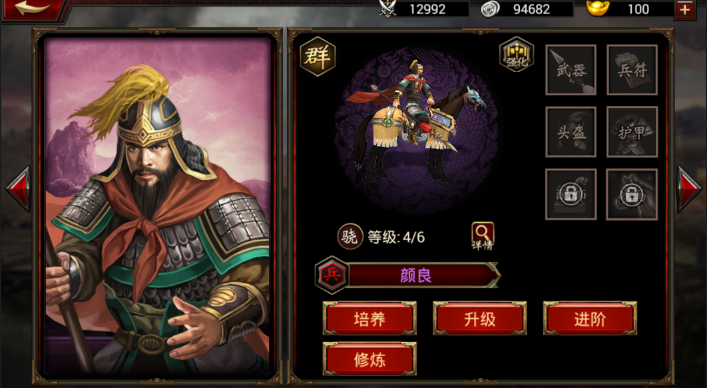Click the 详情 magnifier details icon
Viewport: 707px width, 388px height.
click(483, 236)
